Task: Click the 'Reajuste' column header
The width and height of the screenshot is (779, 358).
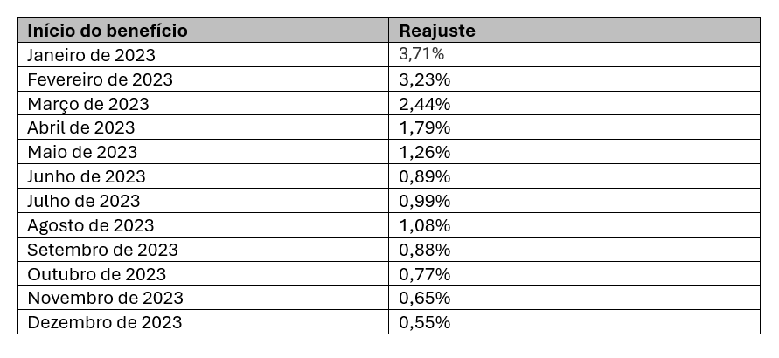Action: 574,31
